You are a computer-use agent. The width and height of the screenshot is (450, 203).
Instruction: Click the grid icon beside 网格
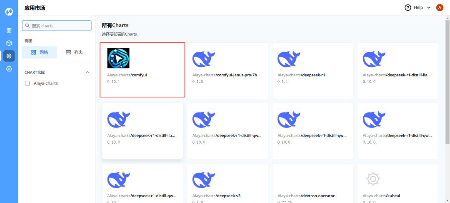(x=34, y=52)
